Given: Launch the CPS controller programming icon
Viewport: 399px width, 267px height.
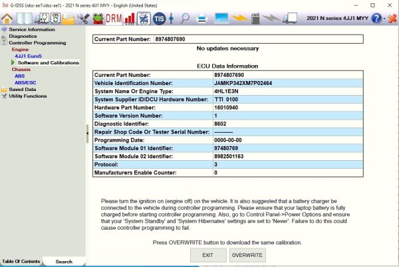Looking at the screenshot, I should 56,19.
